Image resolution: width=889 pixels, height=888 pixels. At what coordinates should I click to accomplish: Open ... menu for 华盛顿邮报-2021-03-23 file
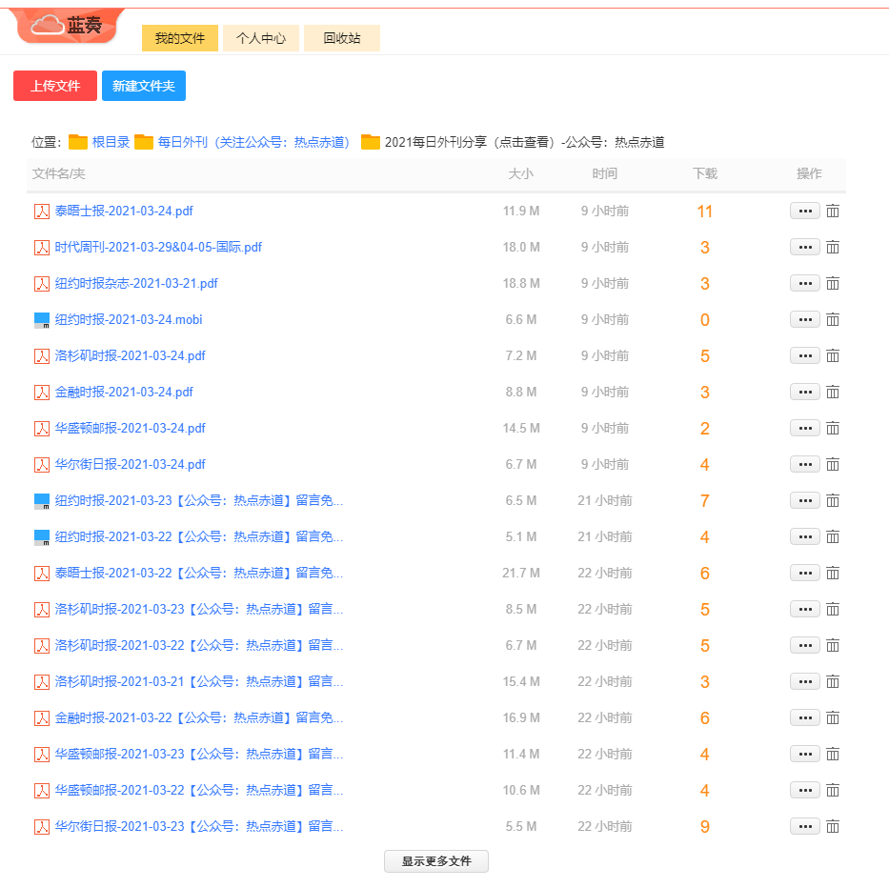pos(805,755)
